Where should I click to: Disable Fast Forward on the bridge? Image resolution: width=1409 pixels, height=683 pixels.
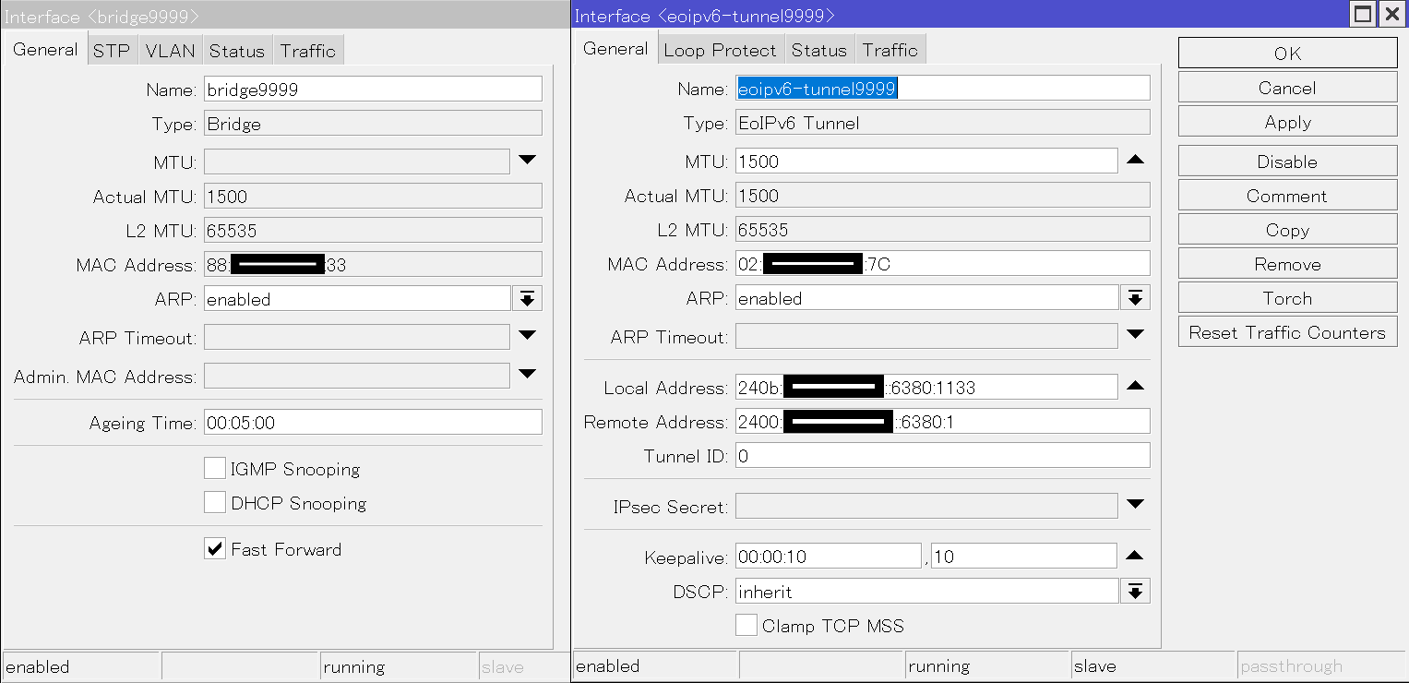[215, 548]
